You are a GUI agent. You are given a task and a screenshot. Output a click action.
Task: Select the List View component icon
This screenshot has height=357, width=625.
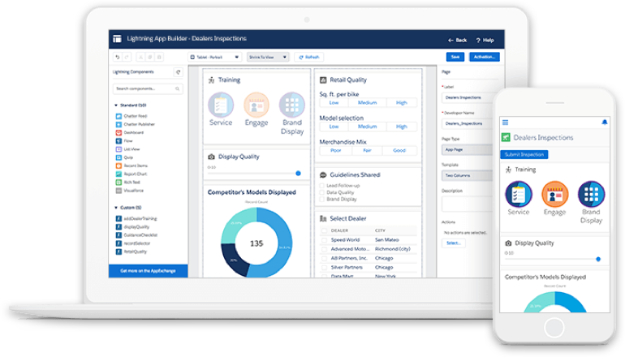point(119,149)
